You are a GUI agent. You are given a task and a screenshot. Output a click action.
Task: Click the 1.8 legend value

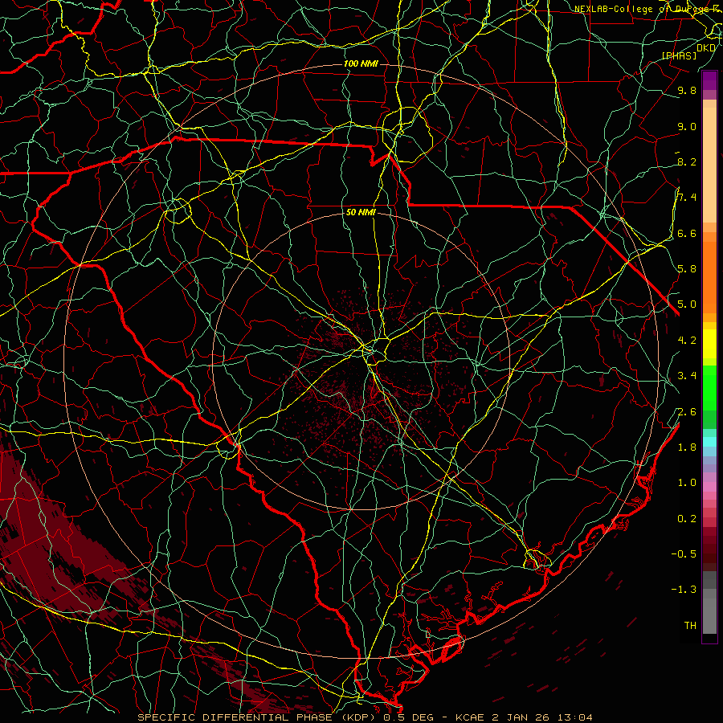(x=687, y=447)
